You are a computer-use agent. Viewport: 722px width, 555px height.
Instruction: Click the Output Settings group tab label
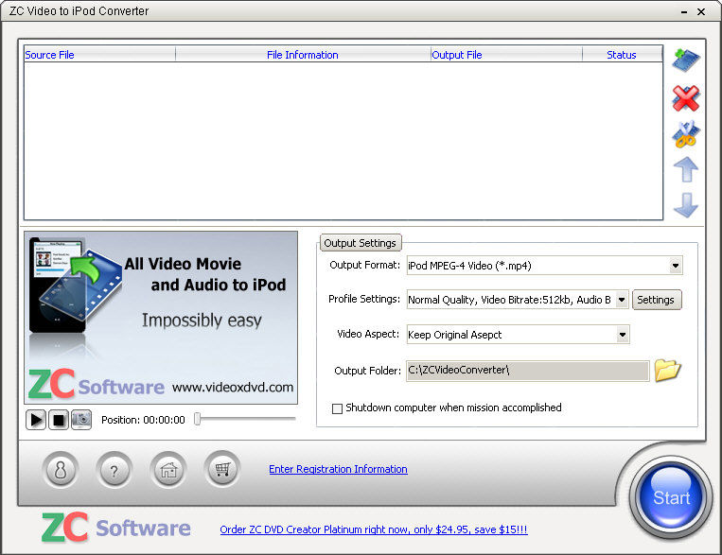[x=361, y=243]
